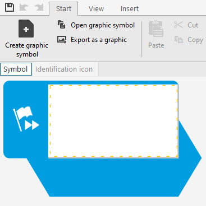Click the Export as a graphic label
The image size is (206, 206).
click(99, 40)
